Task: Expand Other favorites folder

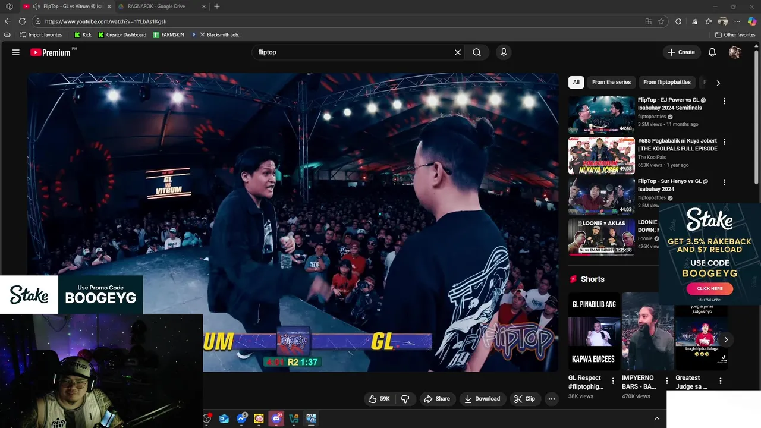Action: coord(735,35)
